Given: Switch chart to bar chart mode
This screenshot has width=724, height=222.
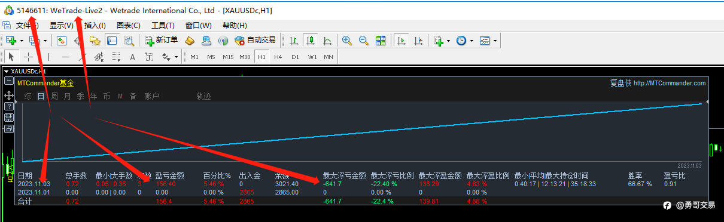Looking at the screenshot, I should tap(294, 41).
